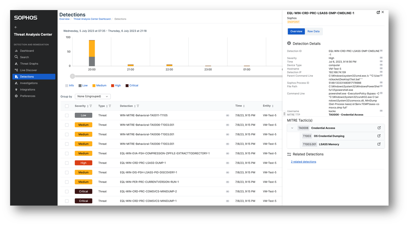
Task: Open the Type column filter
Action: (x=110, y=106)
